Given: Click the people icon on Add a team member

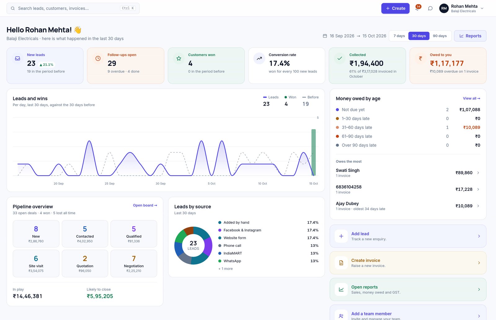Looking at the screenshot, I should coord(341,316).
